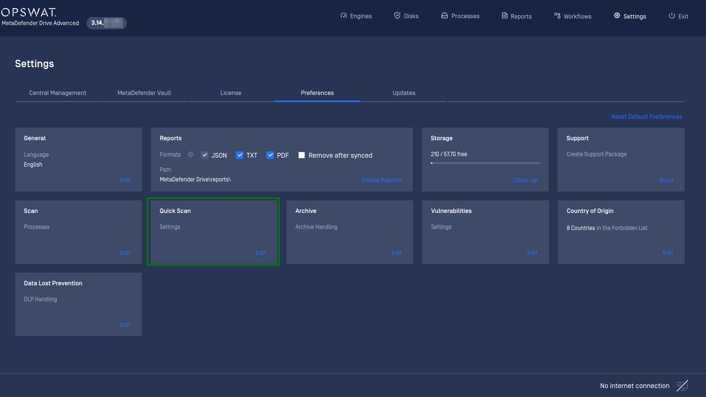Click Delete Reports link
The height and width of the screenshot is (397, 706).
pos(381,180)
